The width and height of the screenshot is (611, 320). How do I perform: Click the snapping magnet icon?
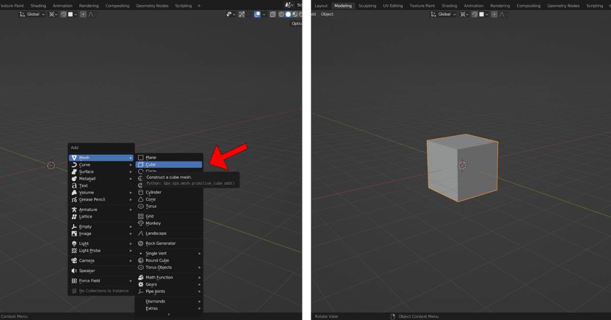(63, 14)
